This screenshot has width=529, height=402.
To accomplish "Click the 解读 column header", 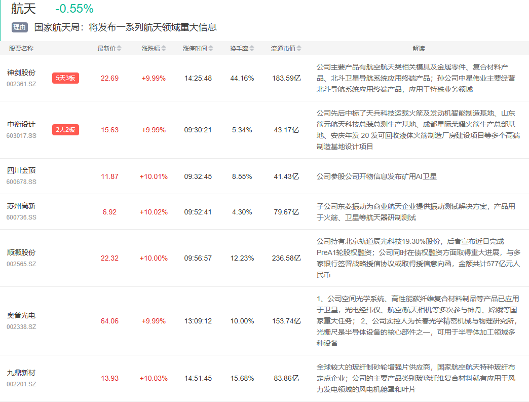I will click(x=419, y=49).
